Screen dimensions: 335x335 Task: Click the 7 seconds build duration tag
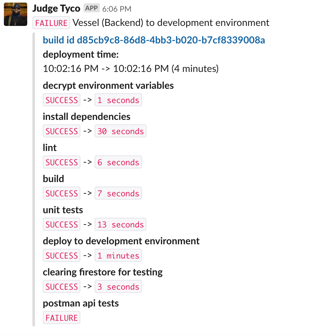coord(118,193)
